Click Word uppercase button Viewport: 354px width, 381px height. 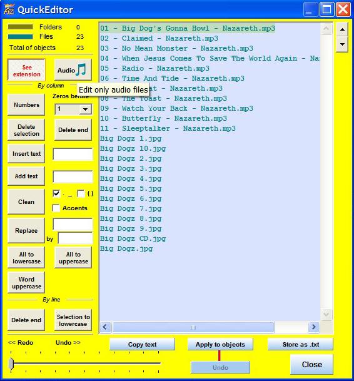pyautogui.click(x=26, y=283)
